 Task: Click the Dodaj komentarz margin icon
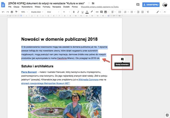pos(122,59)
